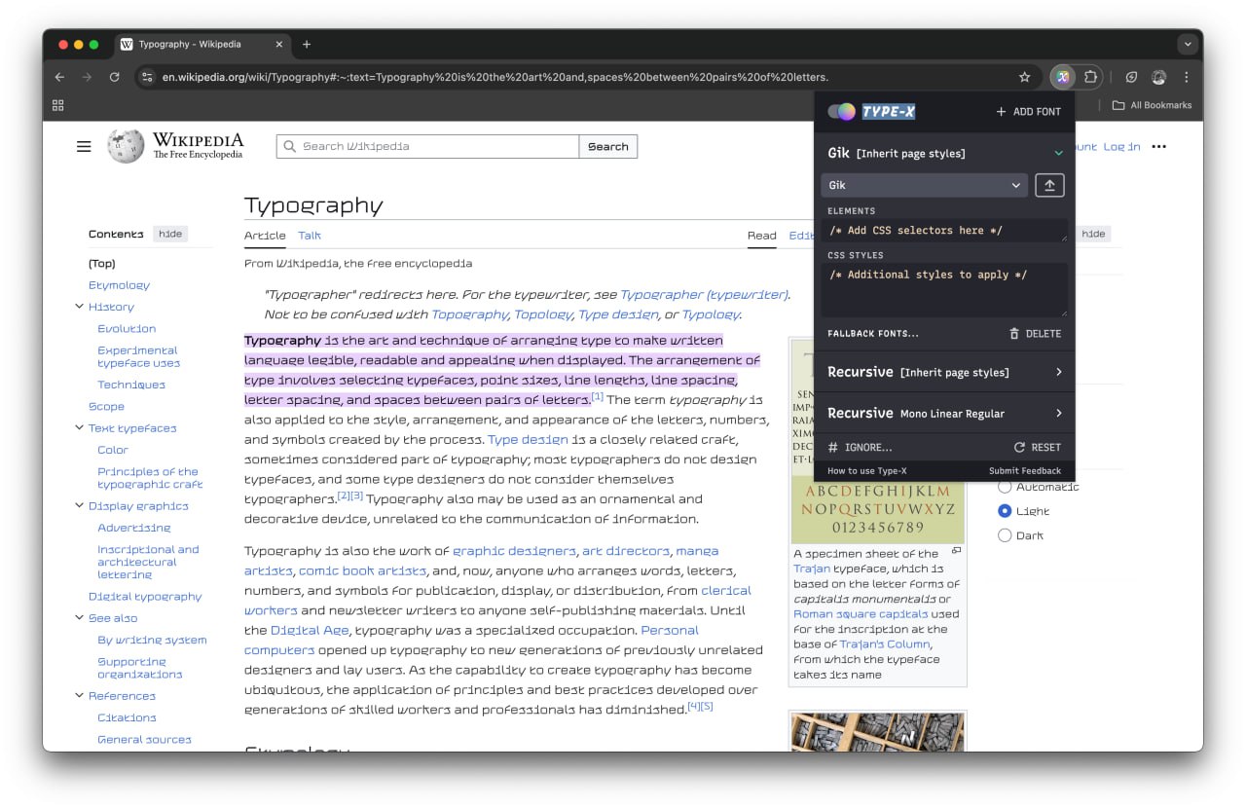The image size is (1246, 808).
Task: Select the Dark color theme radio
Action: click(x=1005, y=535)
